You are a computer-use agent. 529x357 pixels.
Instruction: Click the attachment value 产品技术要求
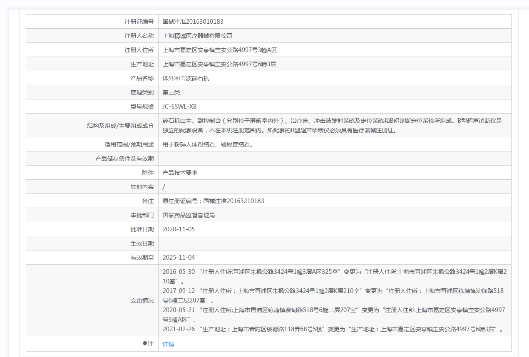coord(180,173)
